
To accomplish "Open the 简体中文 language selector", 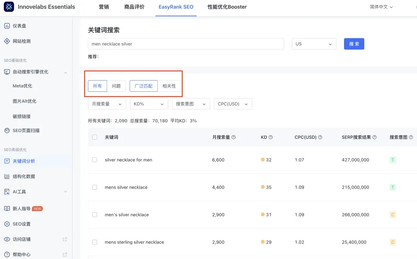I will 381,7.
